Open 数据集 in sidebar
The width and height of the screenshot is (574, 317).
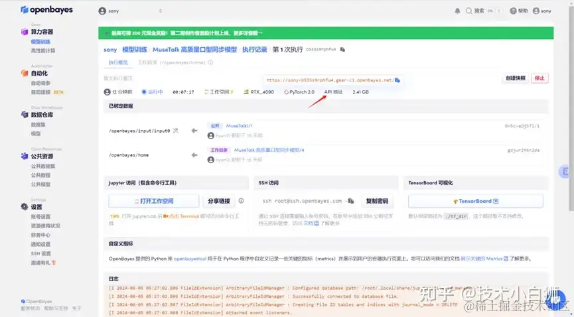(x=38, y=125)
